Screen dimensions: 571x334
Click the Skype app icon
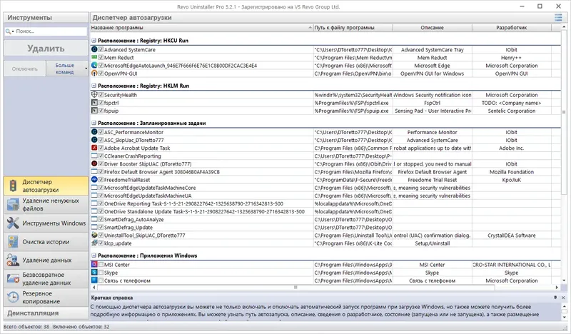click(94, 273)
